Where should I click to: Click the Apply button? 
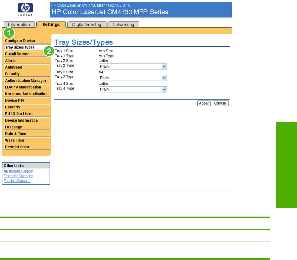(x=204, y=103)
